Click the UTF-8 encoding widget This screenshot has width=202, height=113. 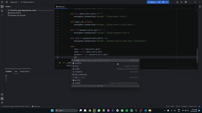[x=178, y=106]
